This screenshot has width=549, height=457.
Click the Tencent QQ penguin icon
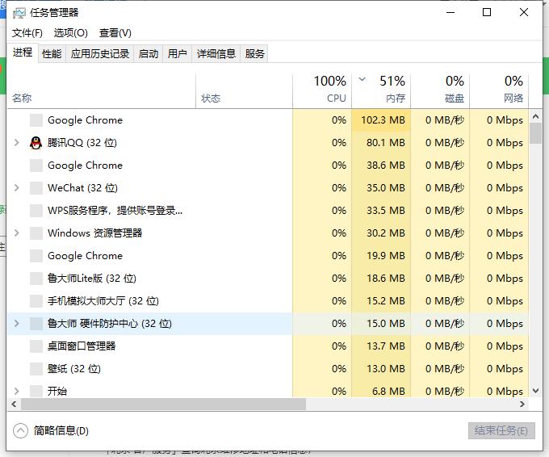tap(36, 143)
